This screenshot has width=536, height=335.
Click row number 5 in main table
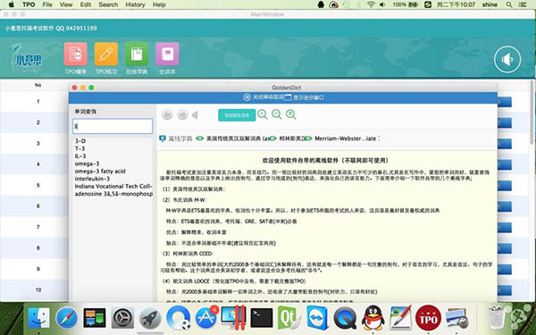38,185
